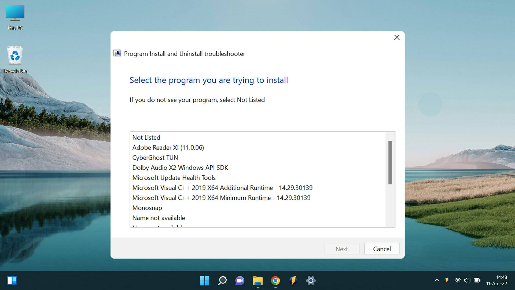The width and height of the screenshot is (515, 290).
Task: Select Adobe Reader XI (11.0.06) entry
Action: (168, 147)
